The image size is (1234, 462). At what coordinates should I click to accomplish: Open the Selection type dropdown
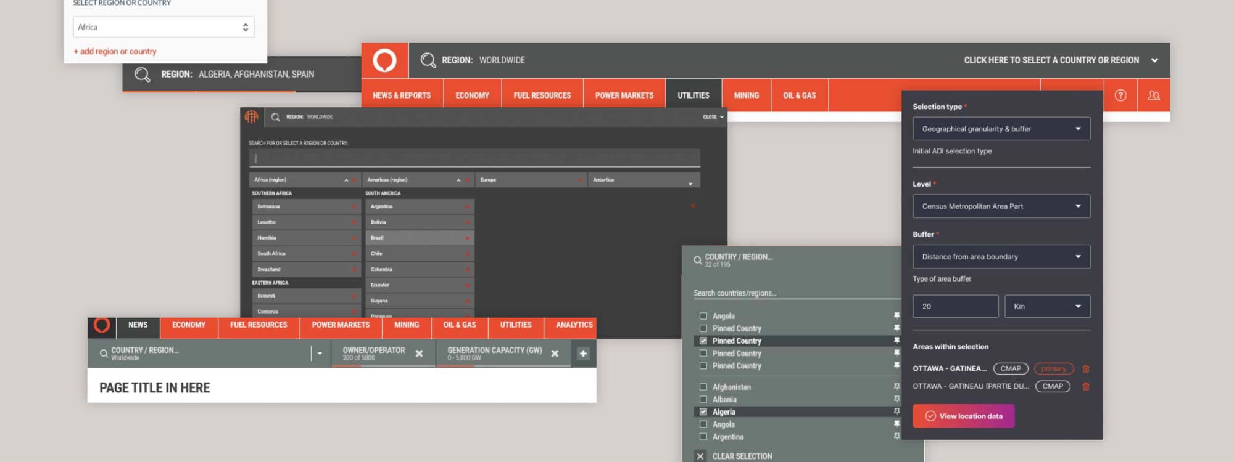click(x=1001, y=129)
